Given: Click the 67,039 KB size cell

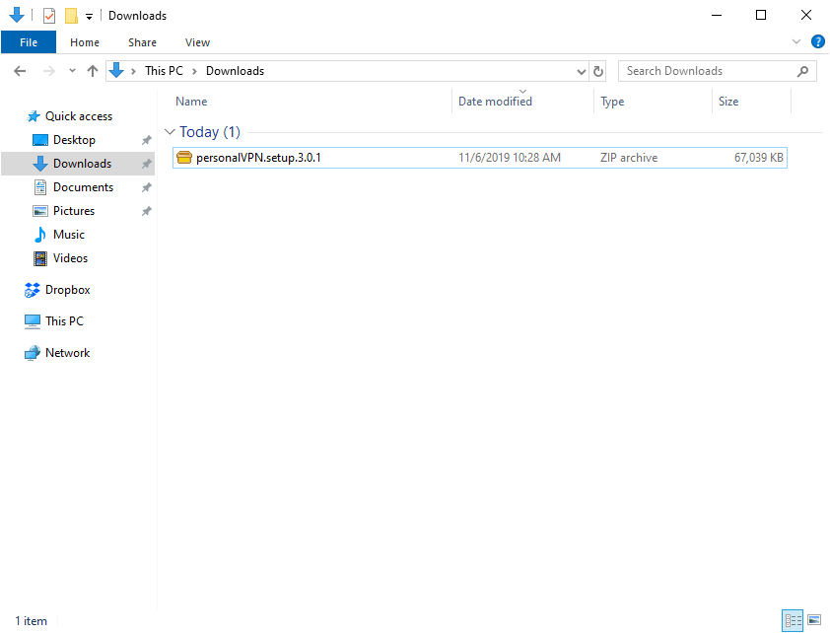Looking at the screenshot, I should point(759,158).
